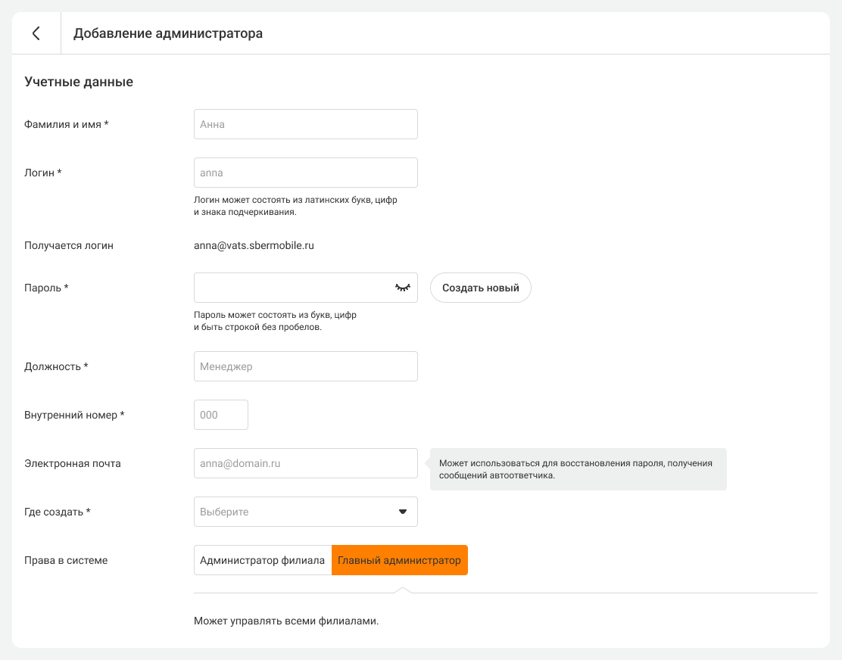Viewport: 842px width, 660px height.
Task: Click the Добавление администратора page title
Action: (x=168, y=33)
